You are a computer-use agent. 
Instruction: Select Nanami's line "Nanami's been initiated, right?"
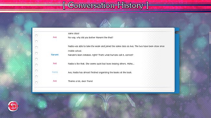pyautogui.click(x=100, y=55)
